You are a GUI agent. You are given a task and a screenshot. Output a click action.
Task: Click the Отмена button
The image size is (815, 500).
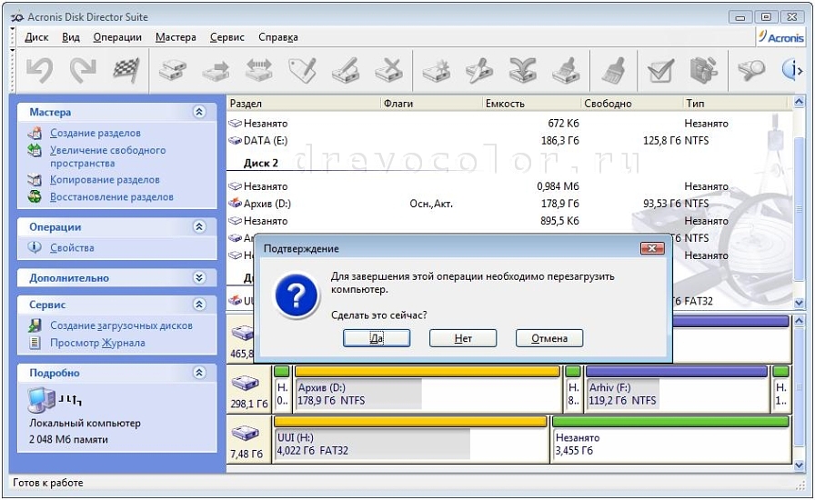(549, 338)
